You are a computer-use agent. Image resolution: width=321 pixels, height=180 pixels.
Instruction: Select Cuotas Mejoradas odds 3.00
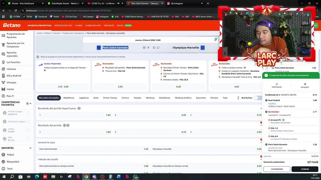click(x=63, y=87)
